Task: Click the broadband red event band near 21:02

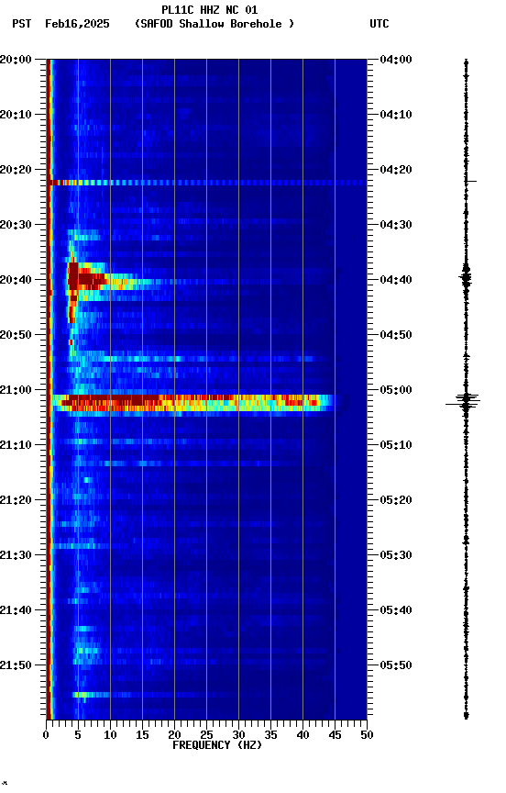Action: pyautogui.click(x=192, y=403)
